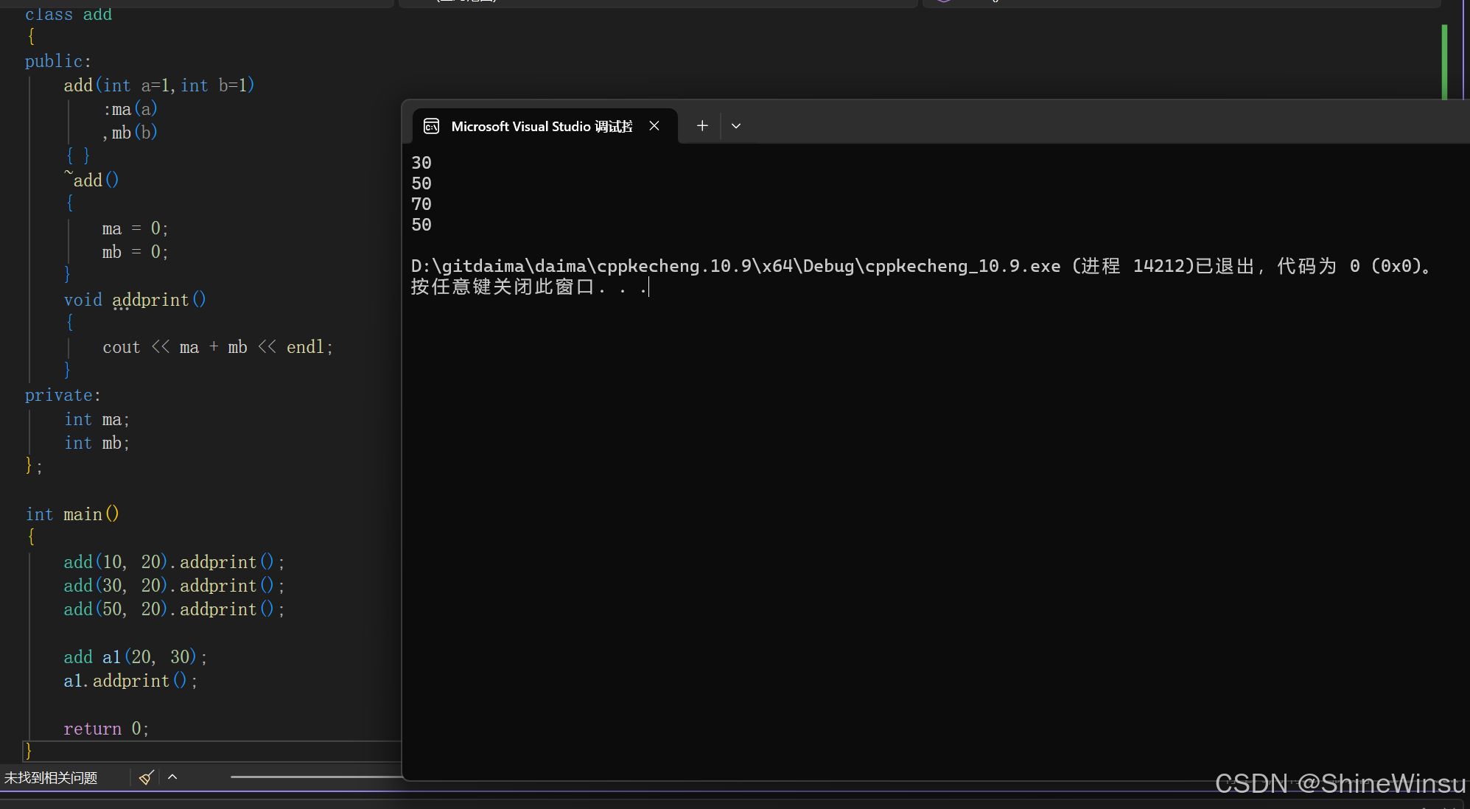Click the first output value 30 in console
The height and width of the screenshot is (809, 1470).
(x=421, y=163)
